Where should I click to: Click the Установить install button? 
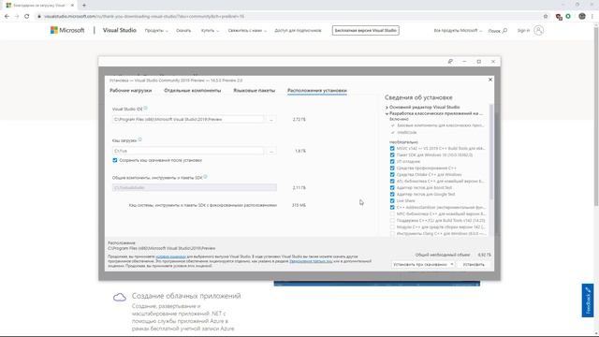coord(474,264)
